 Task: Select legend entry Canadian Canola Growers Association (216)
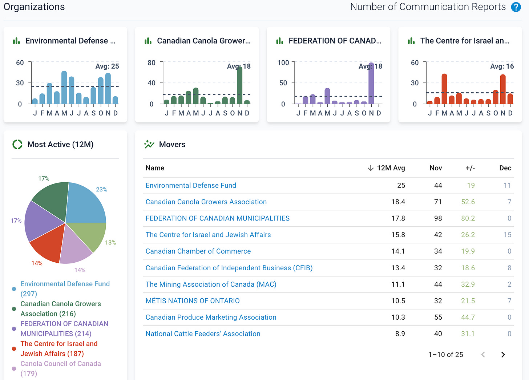(x=61, y=309)
